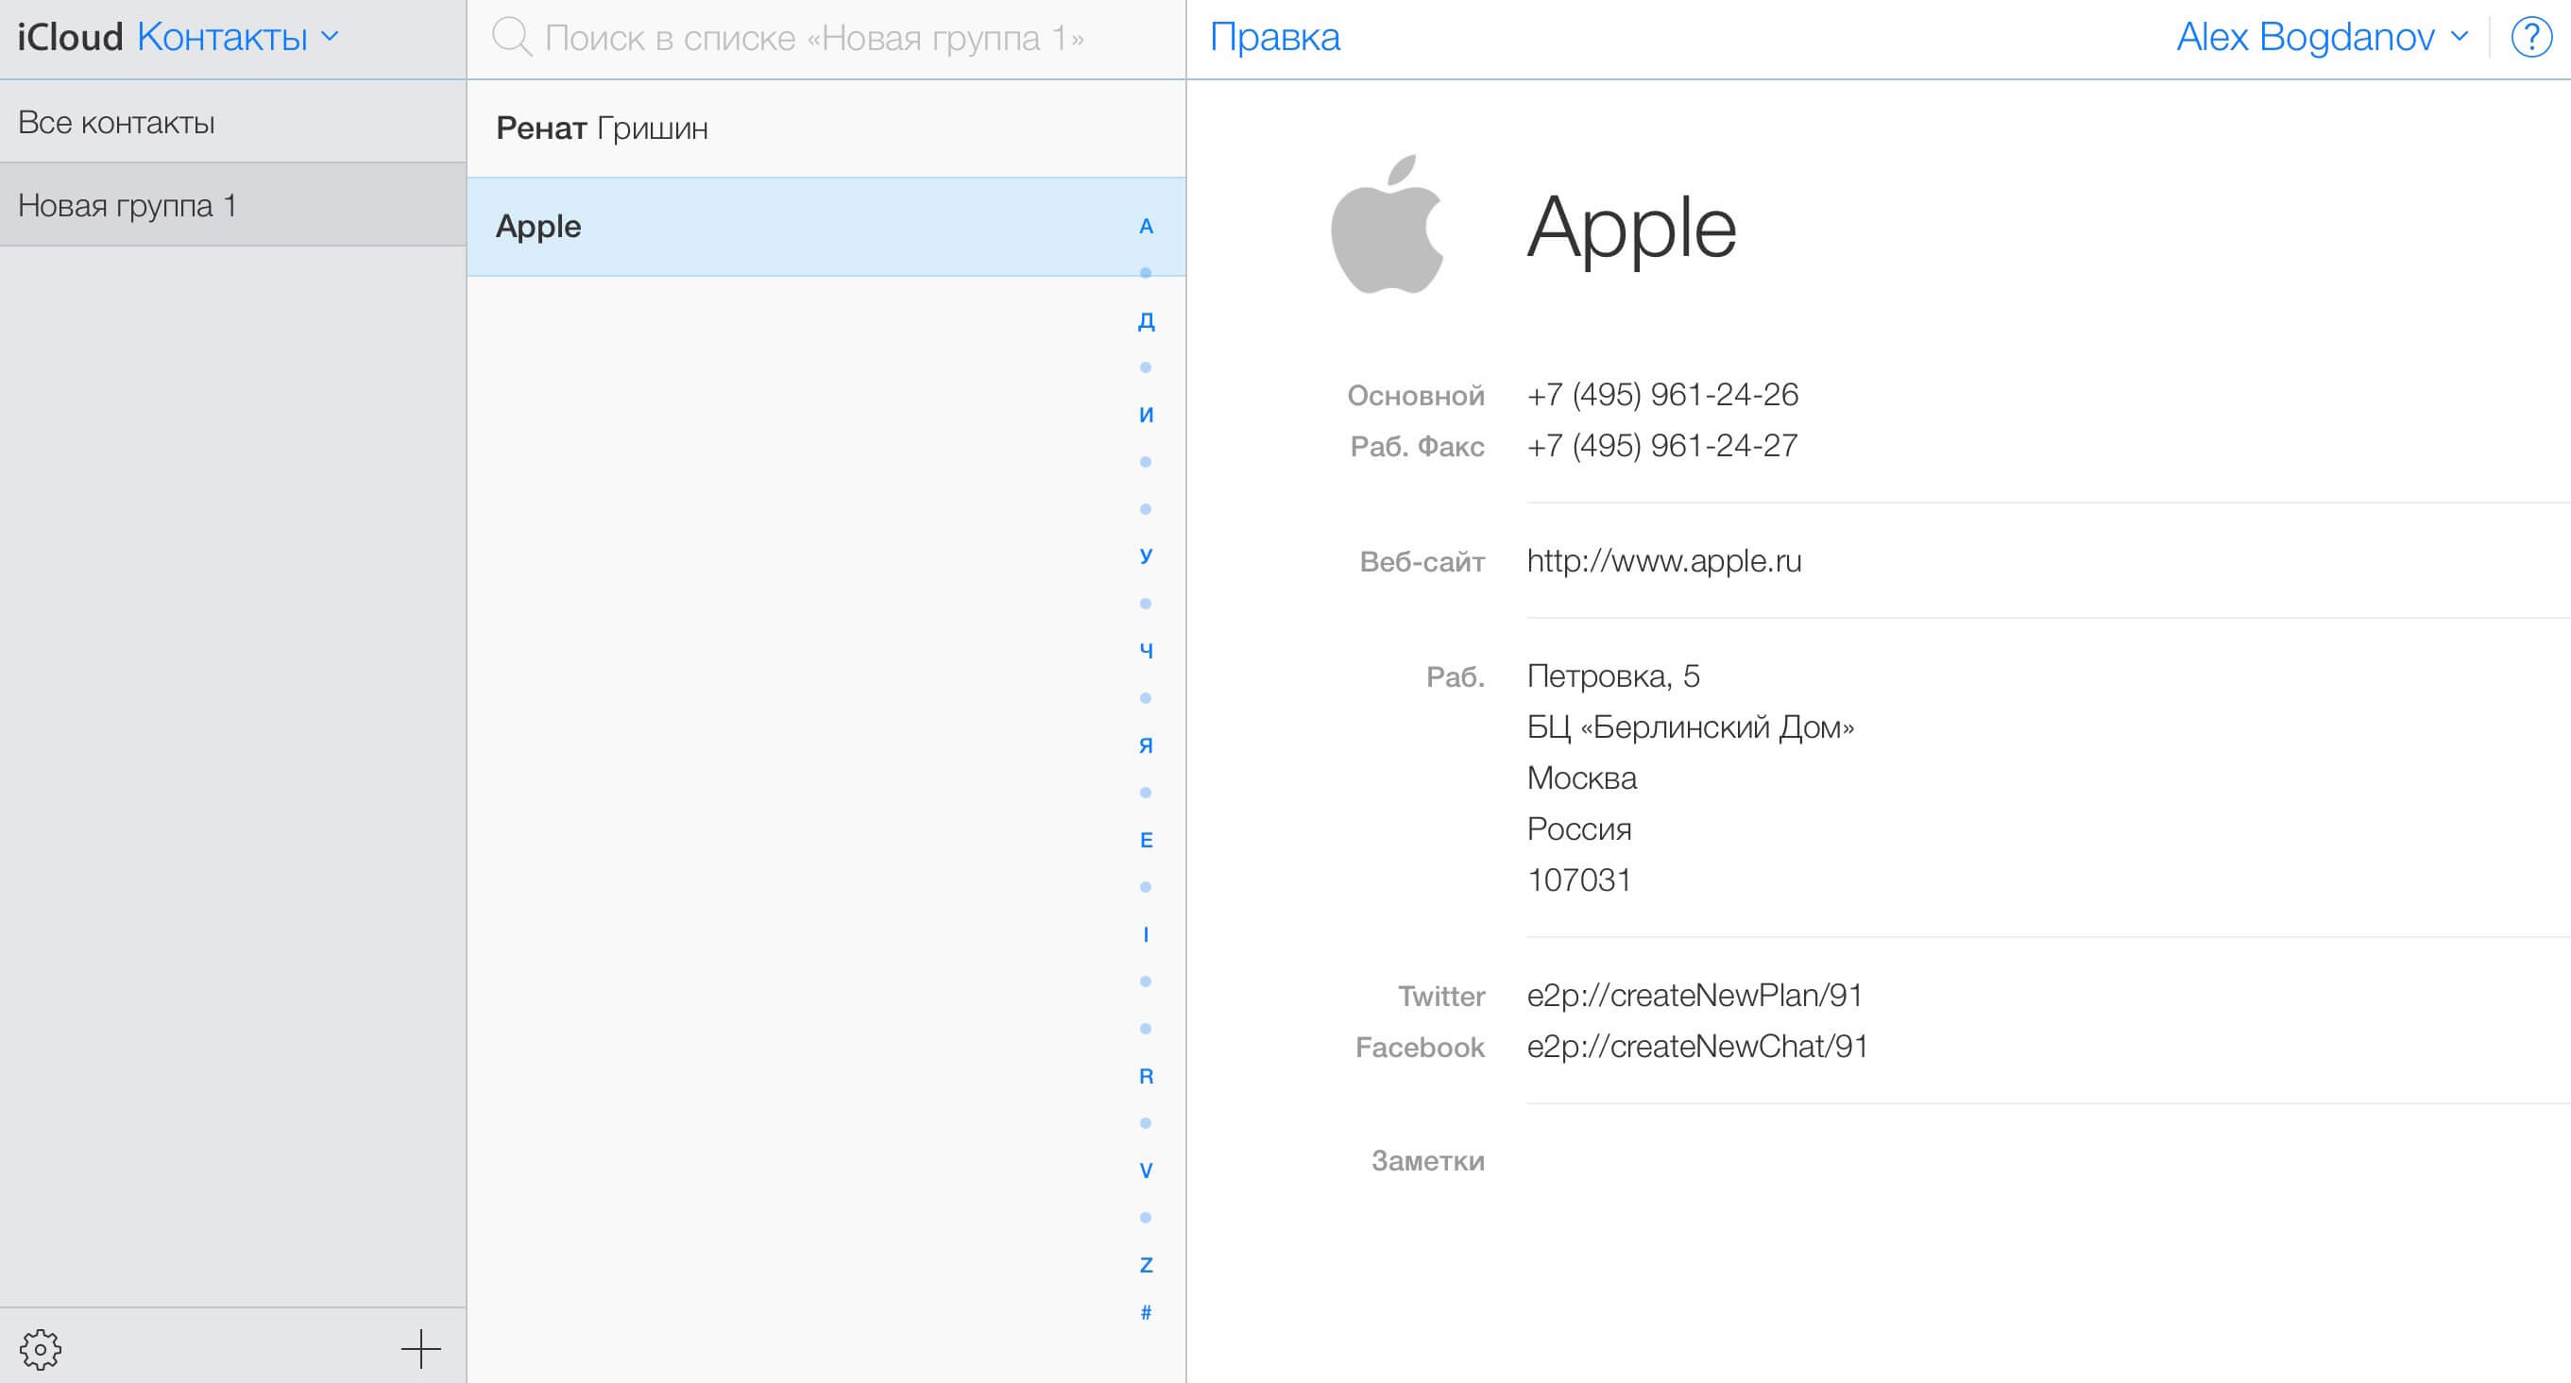
Task: Jump to index letter I
Action: [1146, 933]
